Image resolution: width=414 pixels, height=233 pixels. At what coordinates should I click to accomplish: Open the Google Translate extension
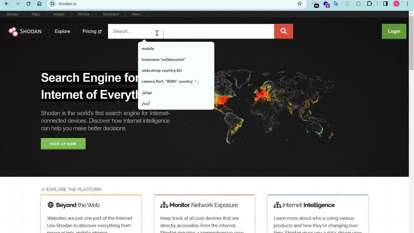[336, 4]
